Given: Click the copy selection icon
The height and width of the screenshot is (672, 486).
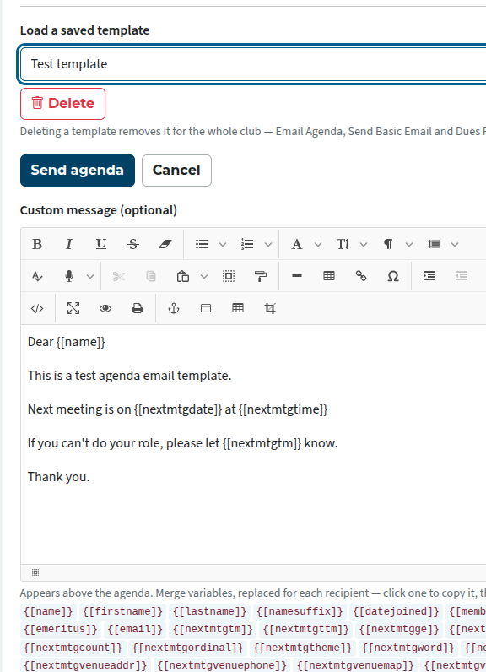Looking at the screenshot, I should pos(151,276).
